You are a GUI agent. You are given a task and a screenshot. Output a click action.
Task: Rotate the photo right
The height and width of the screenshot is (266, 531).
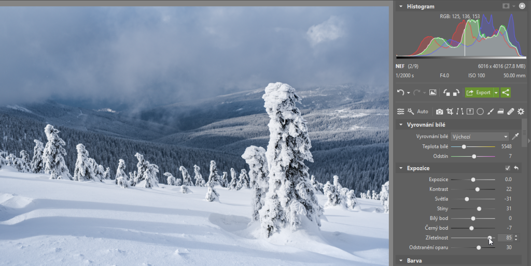tap(456, 92)
